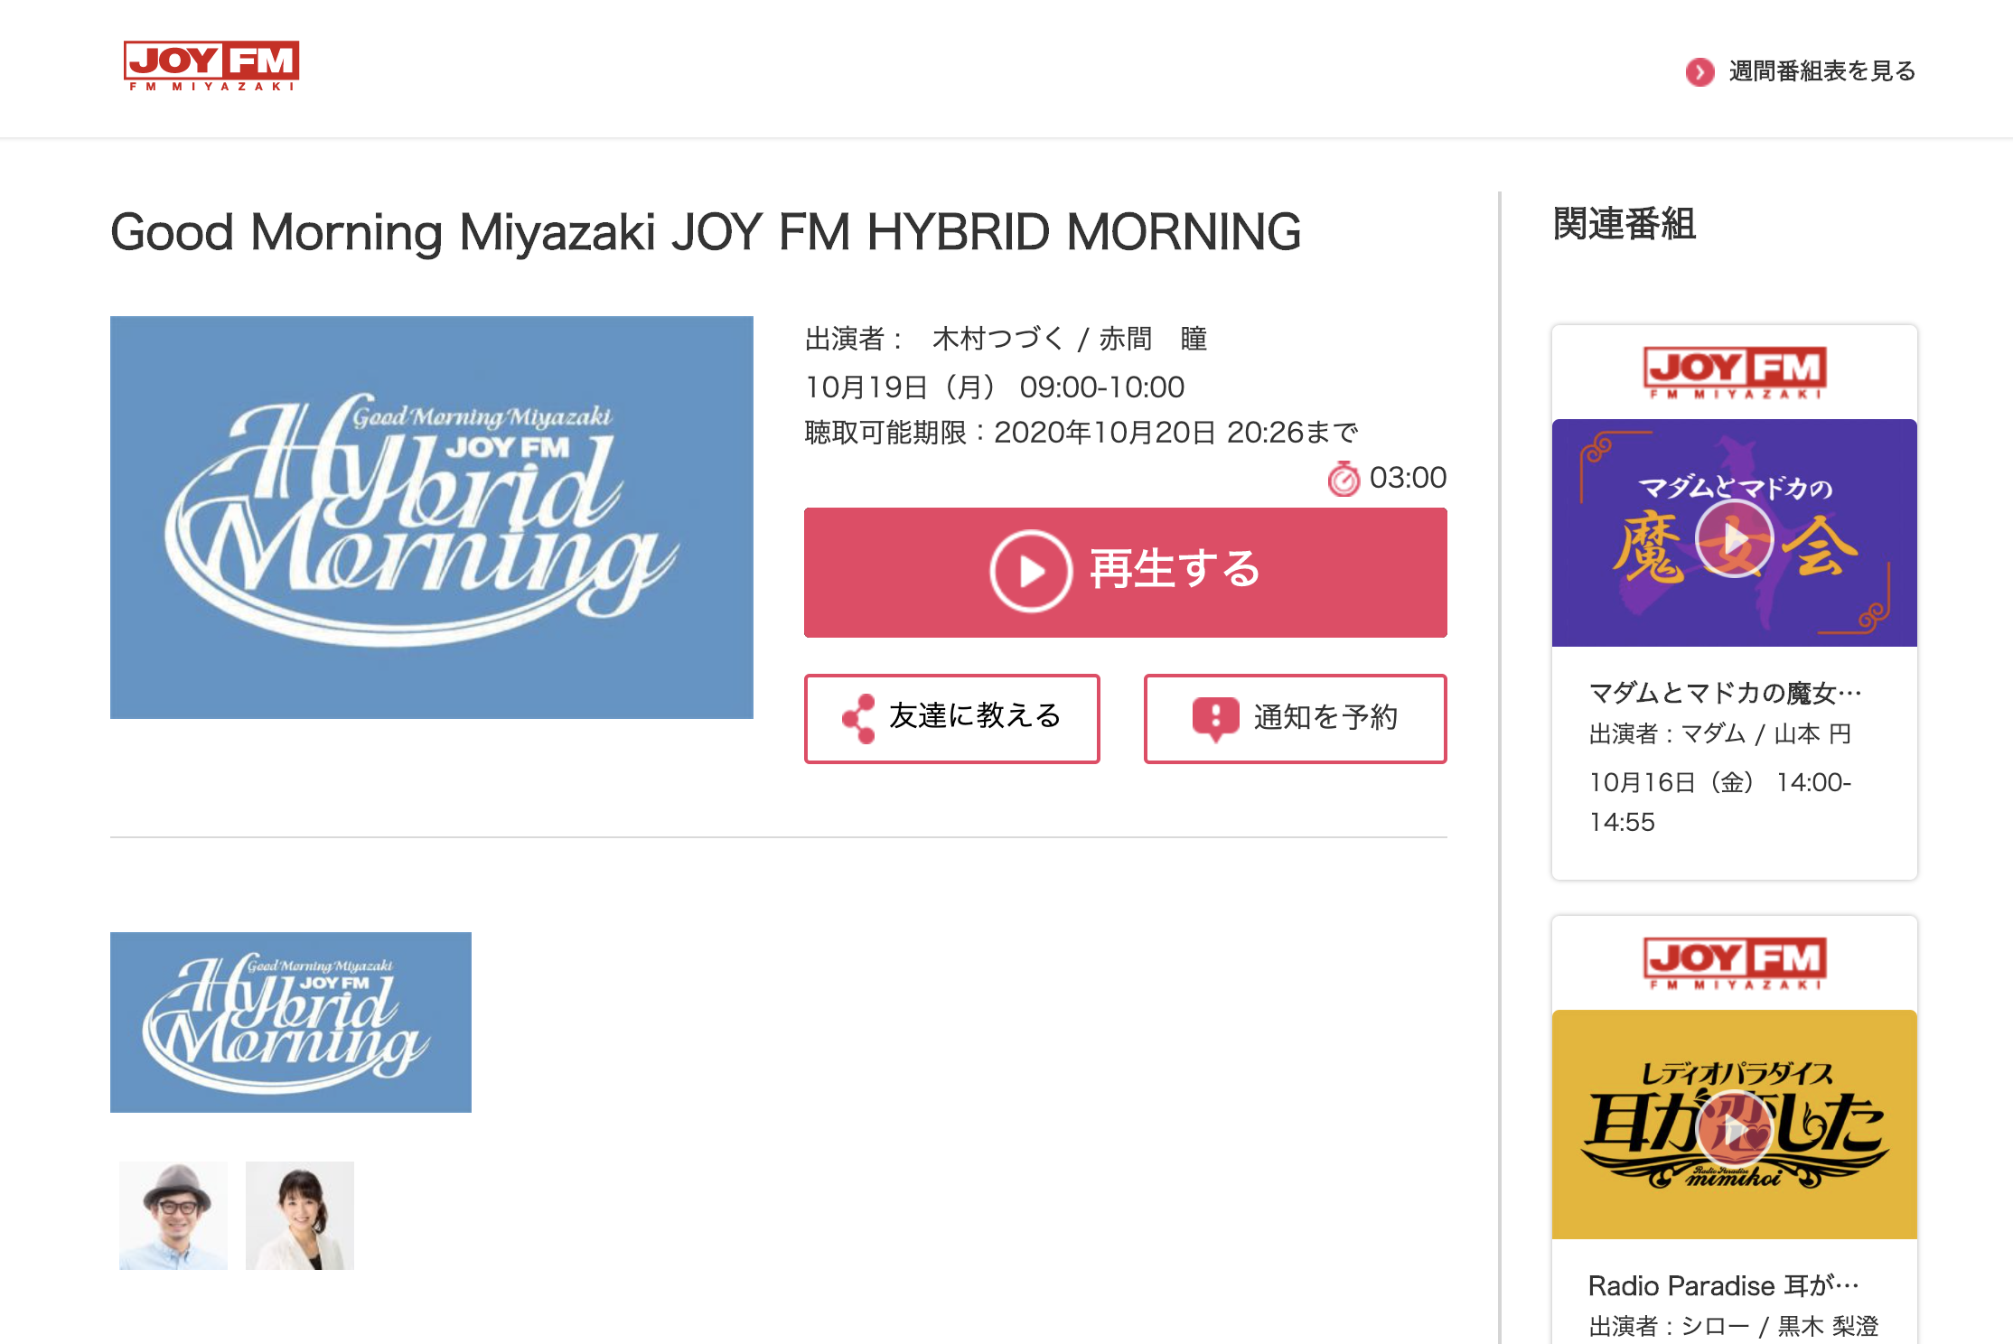The height and width of the screenshot is (1344, 2013).
Task: Click the share icon in 友達に教える
Action: pyautogui.click(x=858, y=718)
